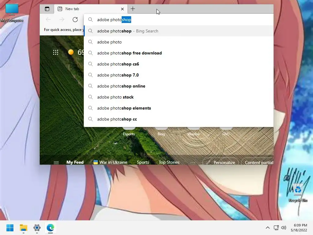313x235 pixels.
Task: Switch to the My Feed tab
Action: pyautogui.click(x=75, y=162)
